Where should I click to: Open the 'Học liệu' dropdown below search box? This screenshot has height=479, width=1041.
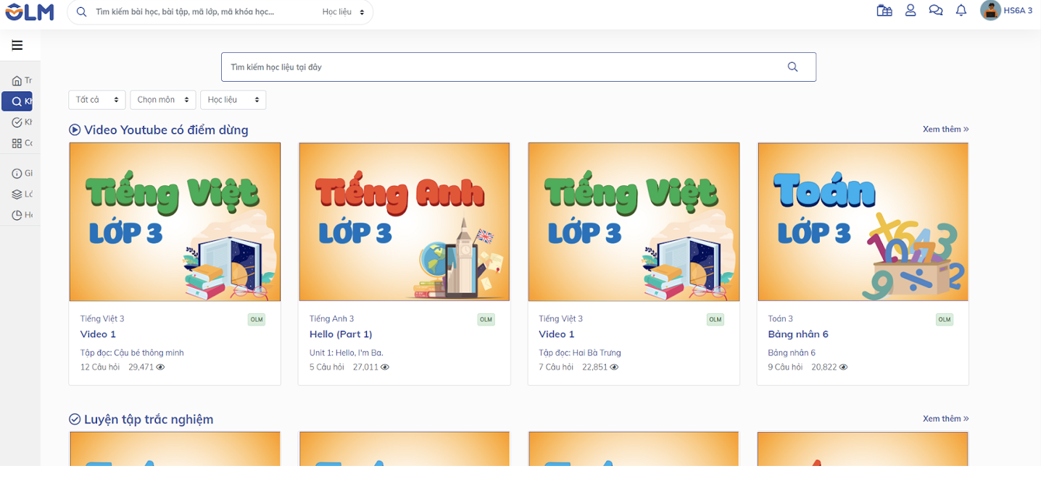233,100
